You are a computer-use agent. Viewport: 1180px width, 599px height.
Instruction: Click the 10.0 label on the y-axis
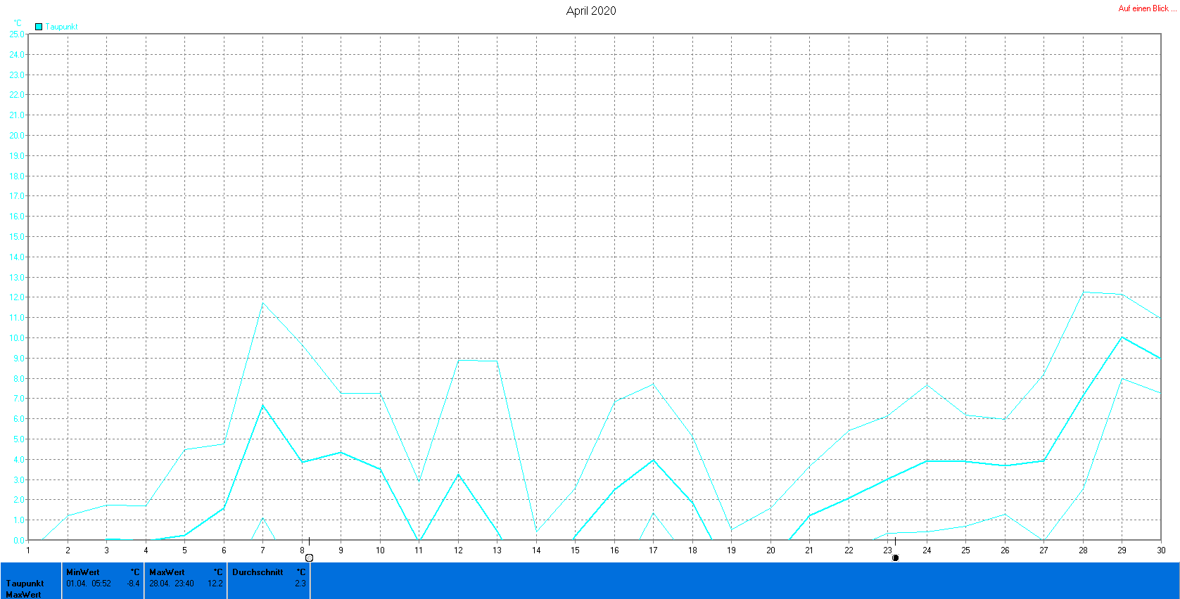point(17,338)
